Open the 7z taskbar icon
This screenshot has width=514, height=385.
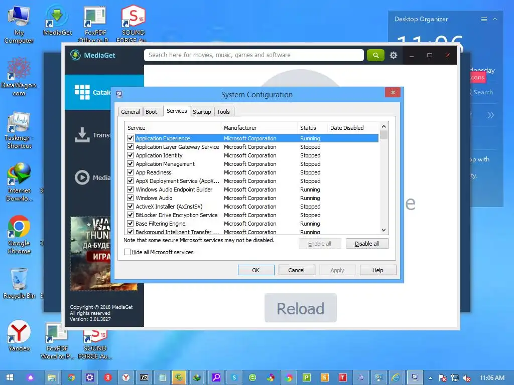pyautogui.click(x=144, y=377)
